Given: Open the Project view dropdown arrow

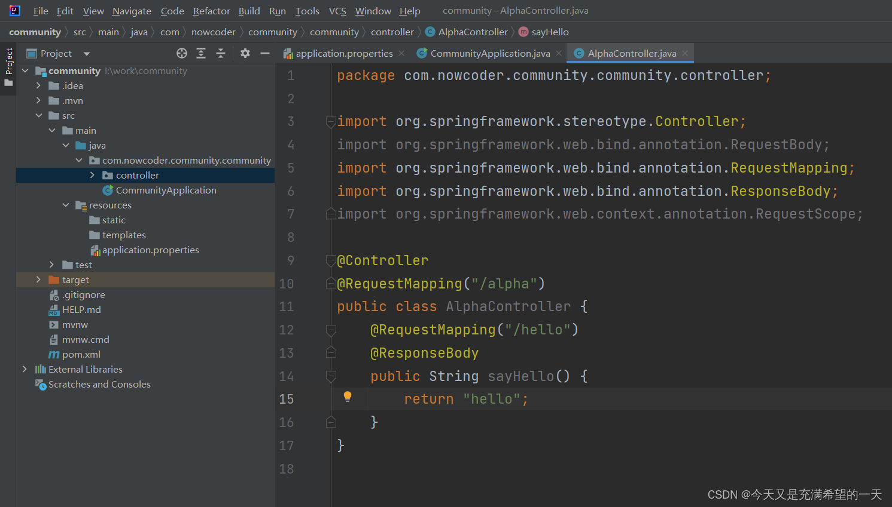Looking at the screenshot, I should [87, 54].
